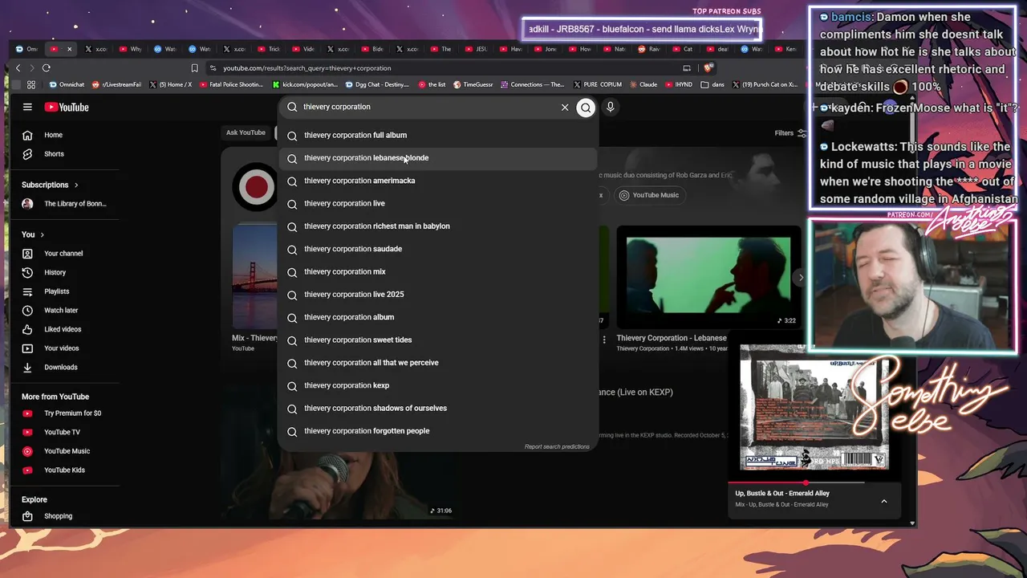Reload the page with the refresh icon
Screen dimensions: 1027x578
tap(47, 68)
